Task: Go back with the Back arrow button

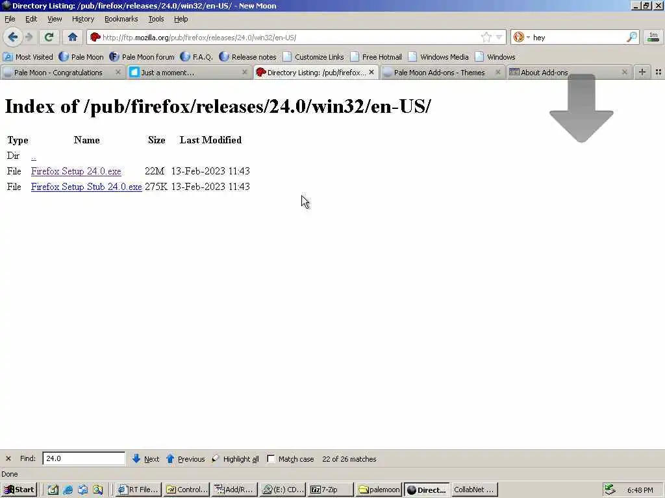Action: coord(13,37)
